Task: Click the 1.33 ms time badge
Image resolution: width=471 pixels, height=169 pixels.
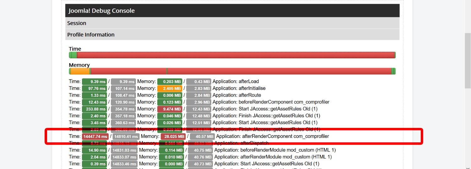Action: (x=95, y=95)
